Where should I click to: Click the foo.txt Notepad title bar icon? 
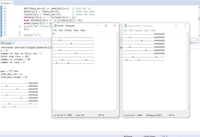tap(55, 26)
